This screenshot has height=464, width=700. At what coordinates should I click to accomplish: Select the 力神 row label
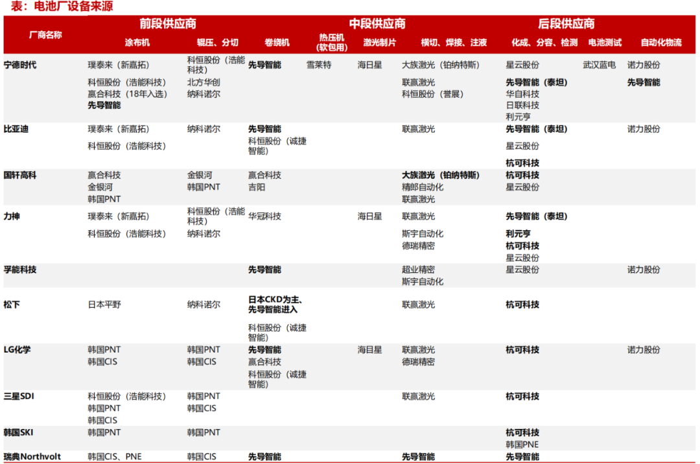[12, 216]
